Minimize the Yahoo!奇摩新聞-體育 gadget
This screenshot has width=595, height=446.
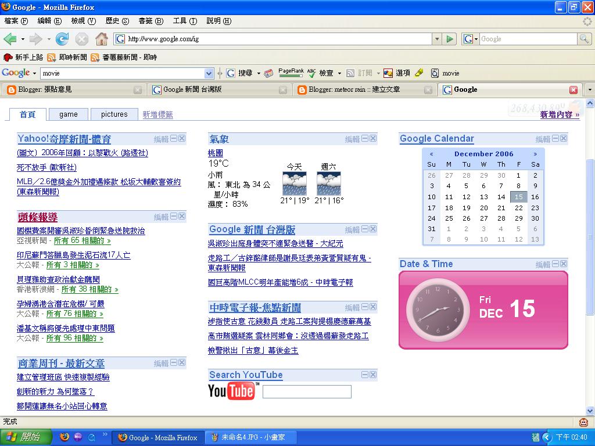174,138
